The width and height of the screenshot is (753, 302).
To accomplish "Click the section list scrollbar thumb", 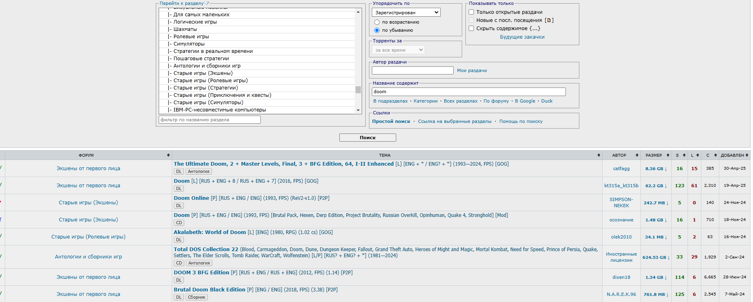I will point(358,90).
